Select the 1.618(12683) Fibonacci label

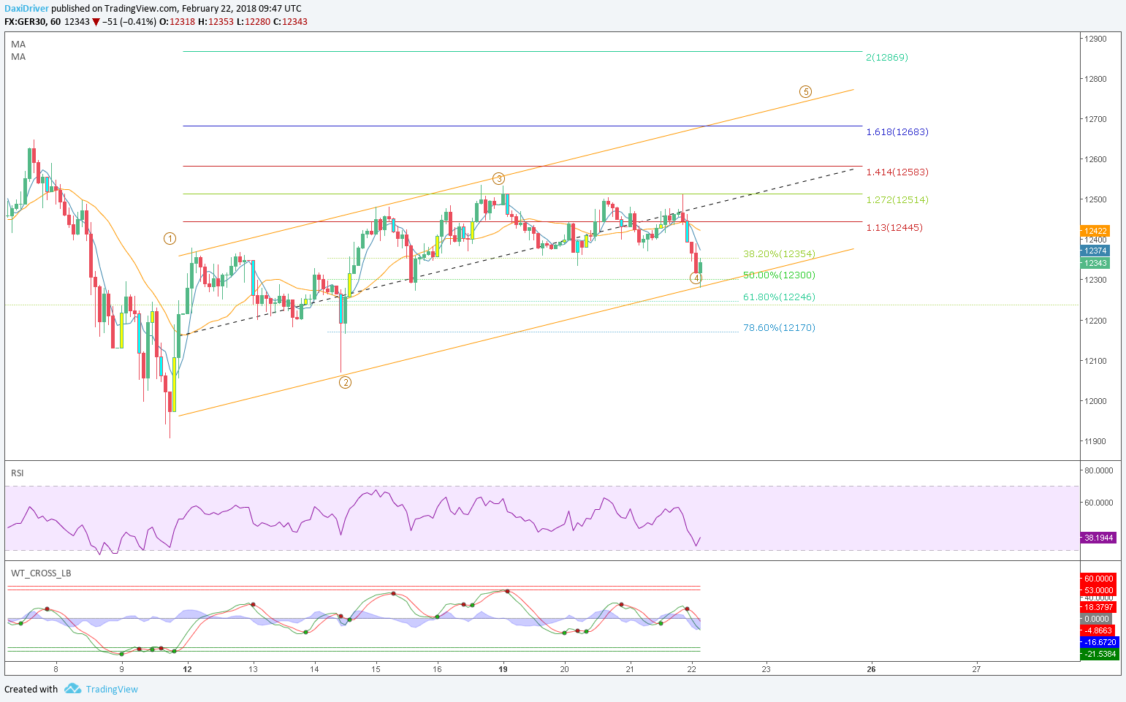coord(897,131)
